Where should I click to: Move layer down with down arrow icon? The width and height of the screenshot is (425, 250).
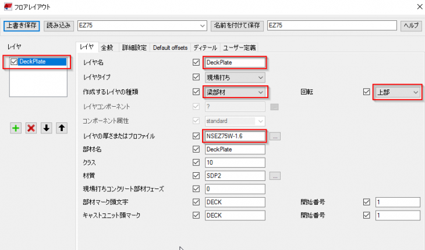click(x=47, y=128)
